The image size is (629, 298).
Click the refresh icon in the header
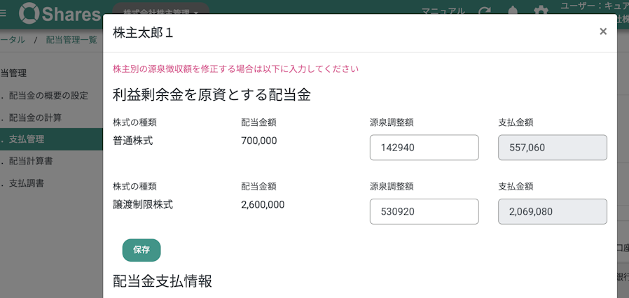pos(485,13)
